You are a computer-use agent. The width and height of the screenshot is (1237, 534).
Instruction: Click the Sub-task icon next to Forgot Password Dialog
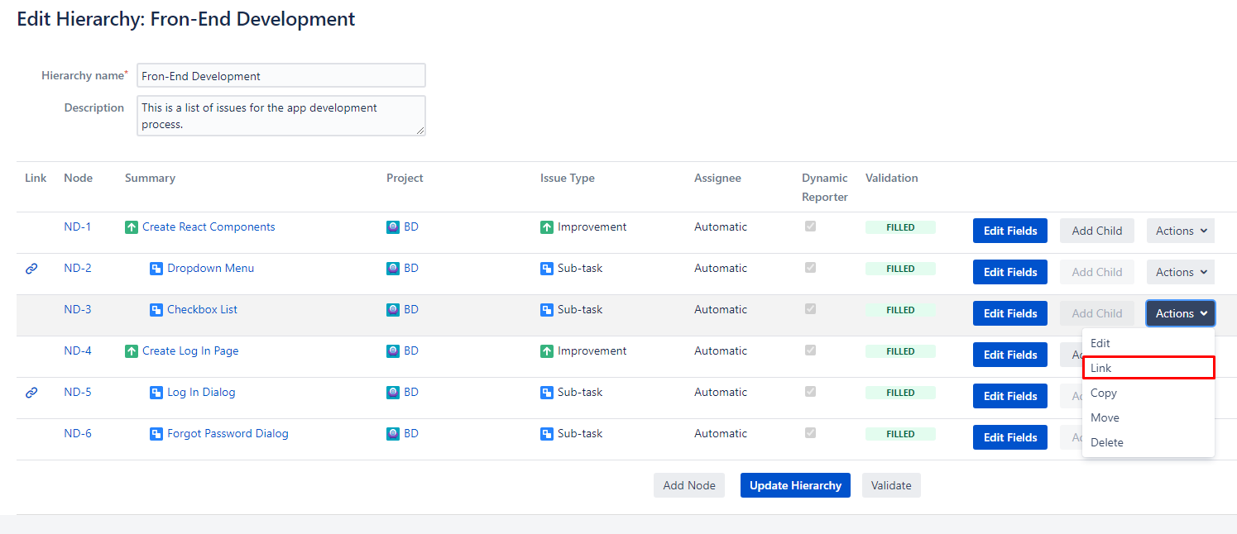pyautogui.click(x=156, y=434)
